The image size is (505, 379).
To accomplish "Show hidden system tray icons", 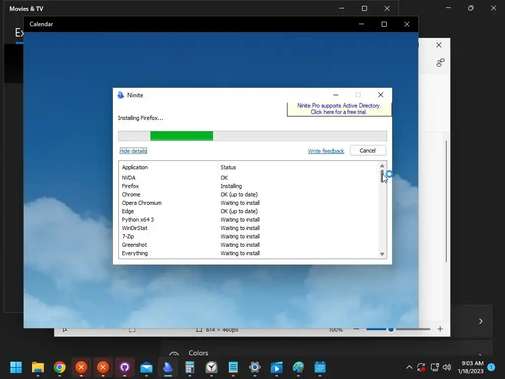I will (x=409, y=367).
